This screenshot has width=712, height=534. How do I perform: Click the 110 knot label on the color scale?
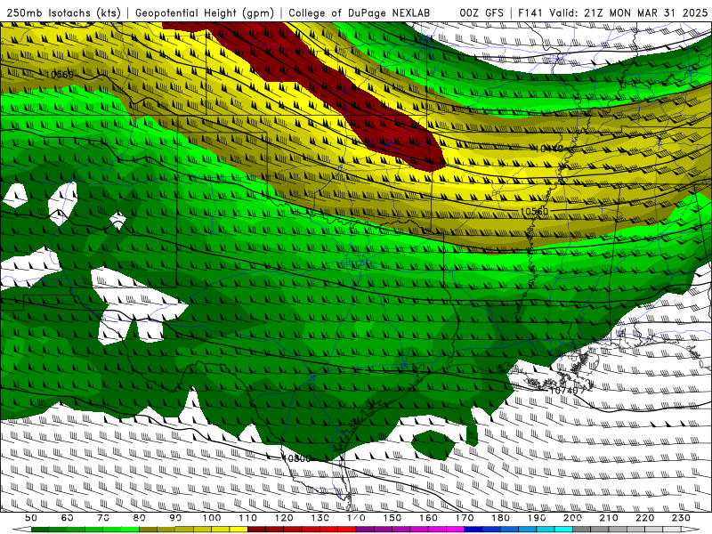coord(247,518)
